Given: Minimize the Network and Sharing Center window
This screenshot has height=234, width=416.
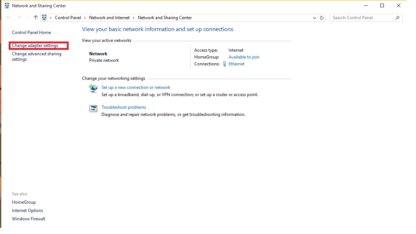Looking at the screenshot, I should (x=365, y=5).
